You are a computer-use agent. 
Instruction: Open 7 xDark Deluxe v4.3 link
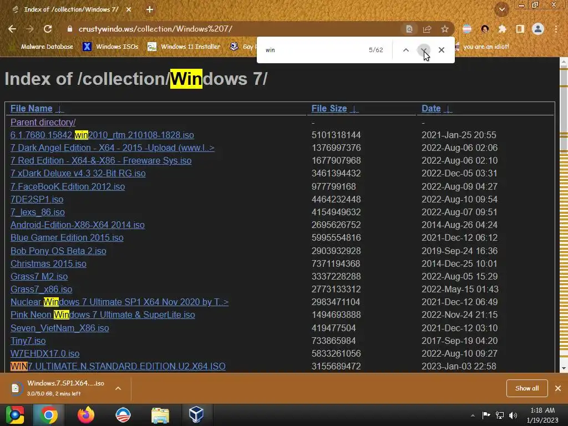tap(78, 173)
